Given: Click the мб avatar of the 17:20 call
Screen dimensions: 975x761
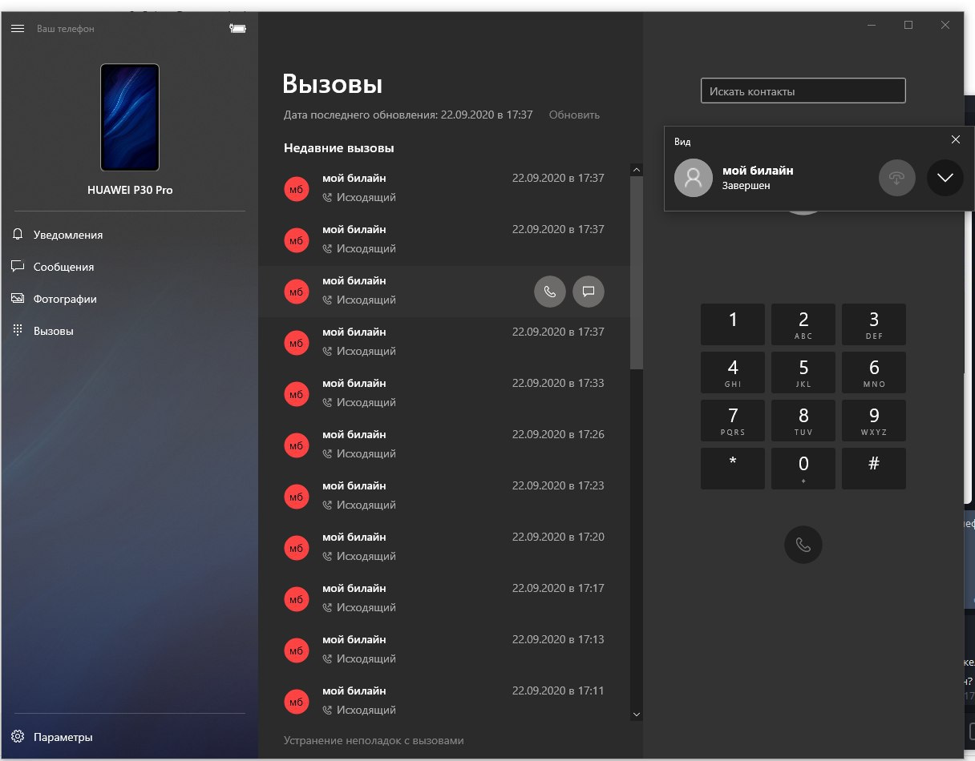Looking at the screenshot, I should (x=297, y=548).
